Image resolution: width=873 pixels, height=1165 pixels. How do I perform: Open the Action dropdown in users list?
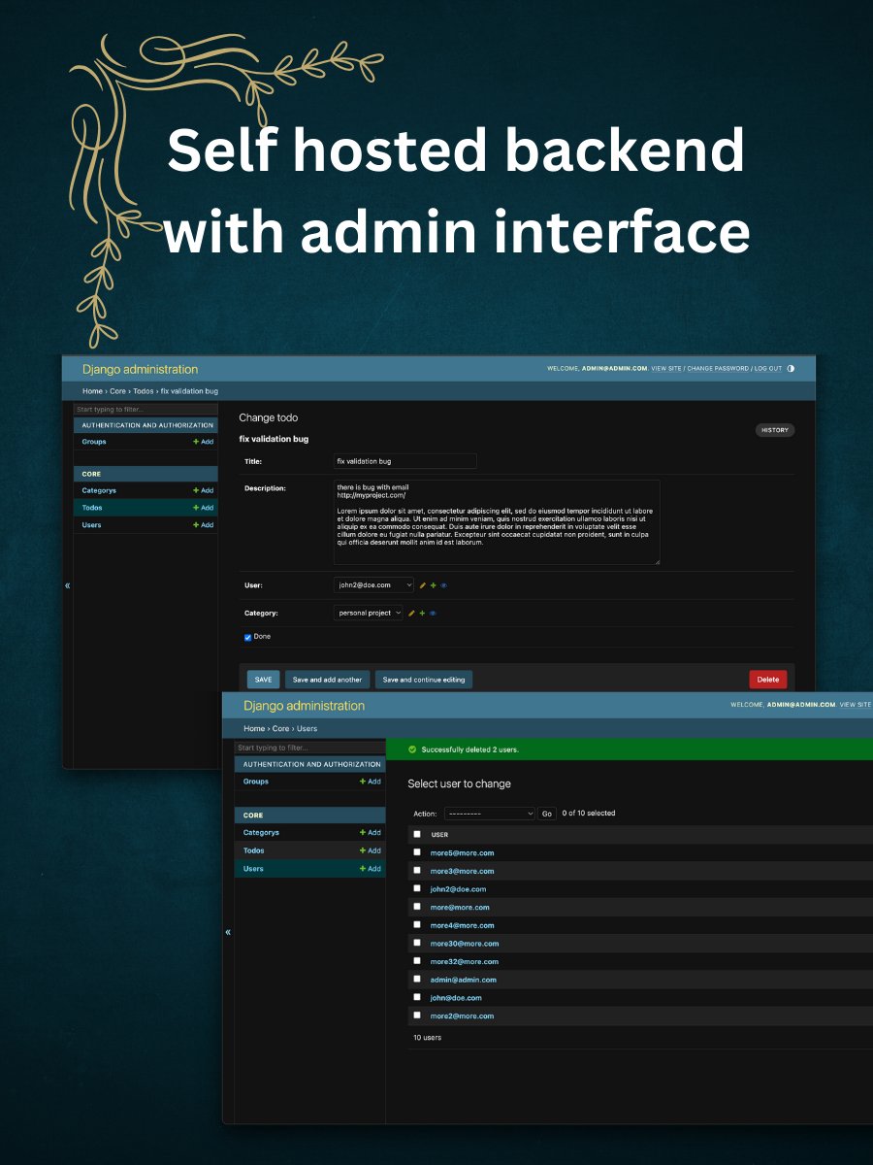coord(489,814)
